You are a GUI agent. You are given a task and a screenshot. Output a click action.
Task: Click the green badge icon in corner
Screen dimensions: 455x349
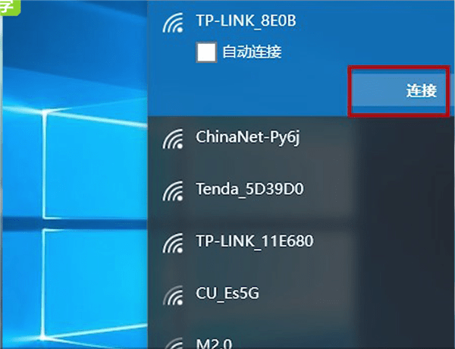[x=10, y=8]
